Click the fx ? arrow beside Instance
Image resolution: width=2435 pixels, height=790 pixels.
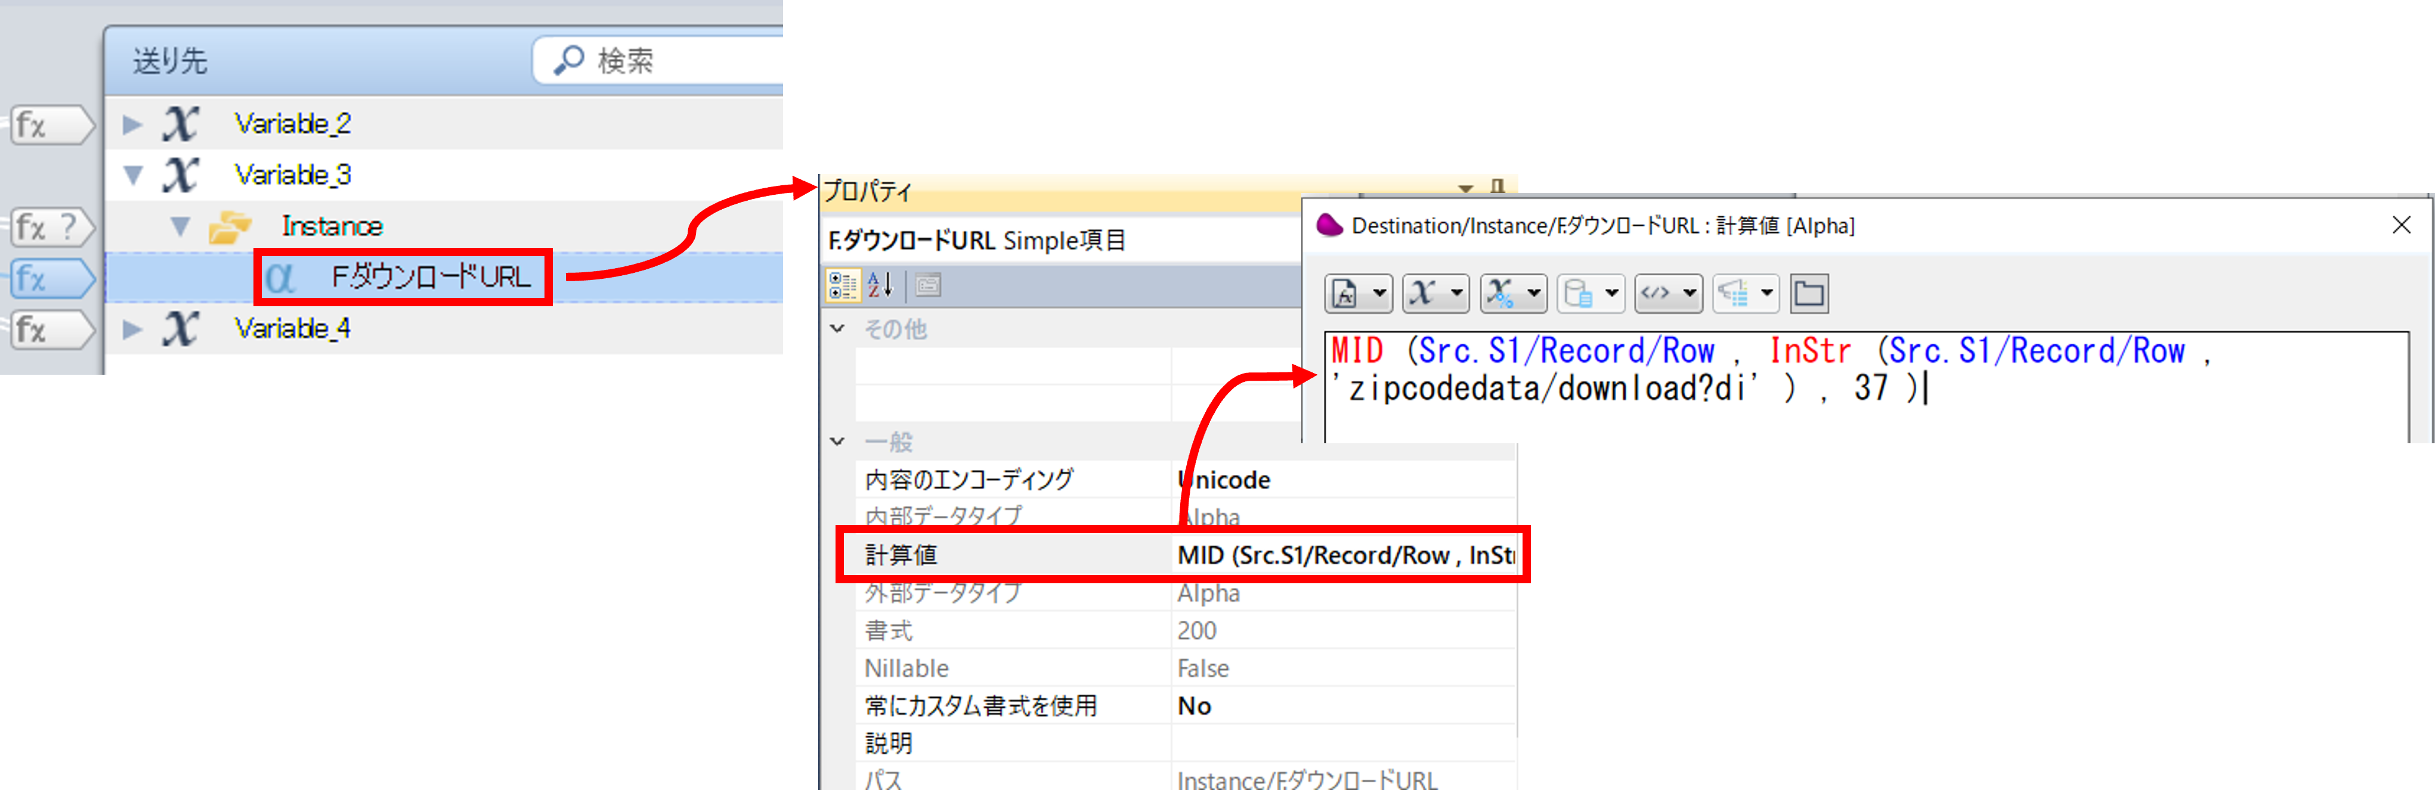click(x=52, y=228)
